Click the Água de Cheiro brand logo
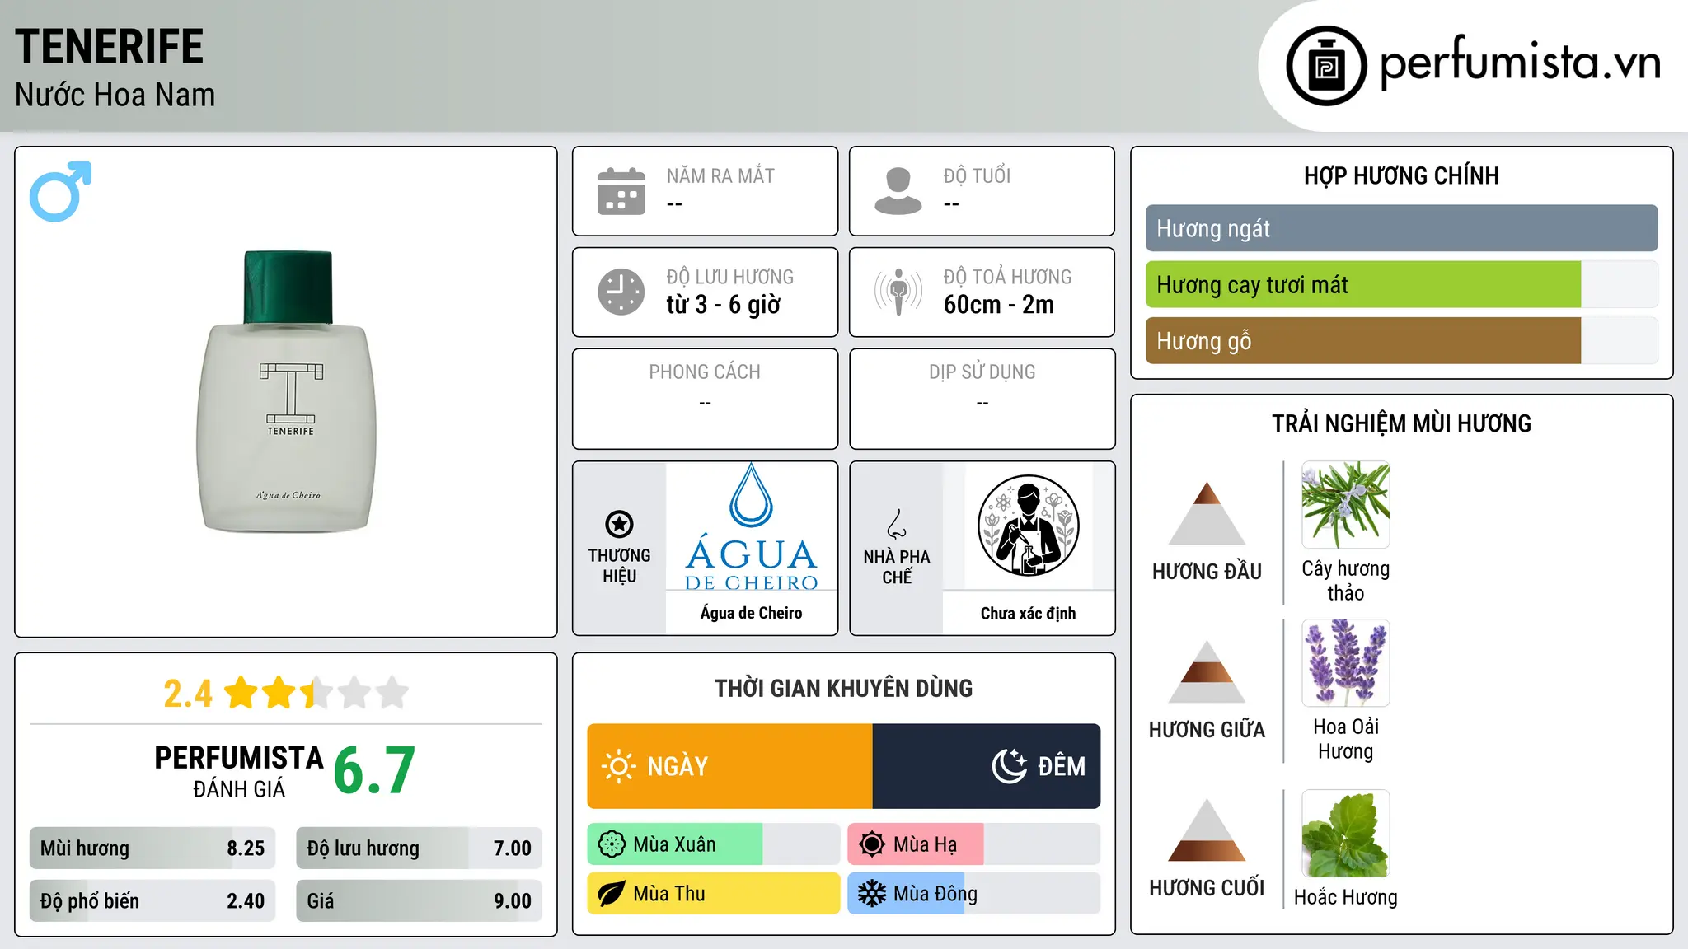 point(751,527)
